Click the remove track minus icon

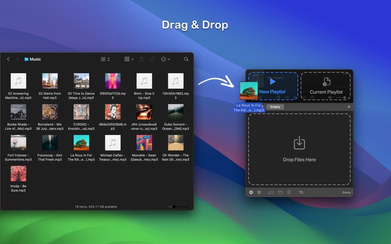[x=259, y=192]
